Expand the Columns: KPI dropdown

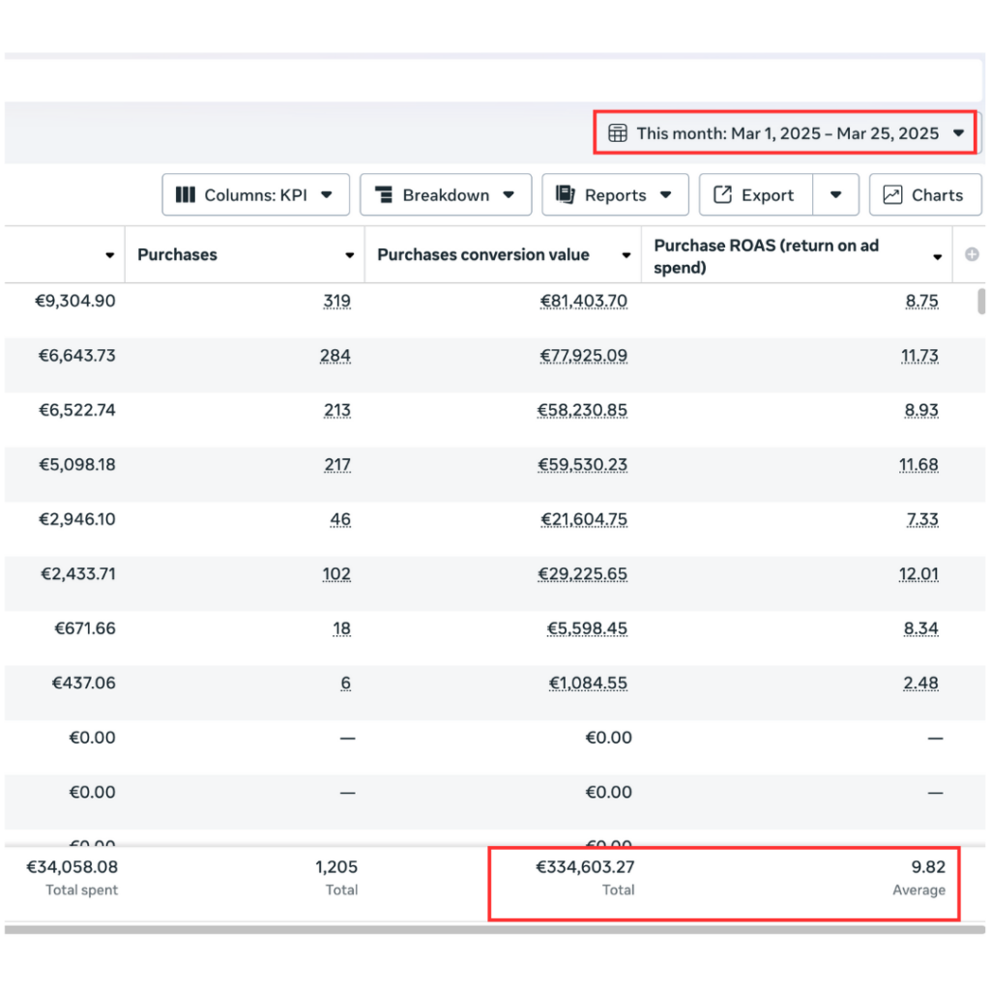click(327, 195)
